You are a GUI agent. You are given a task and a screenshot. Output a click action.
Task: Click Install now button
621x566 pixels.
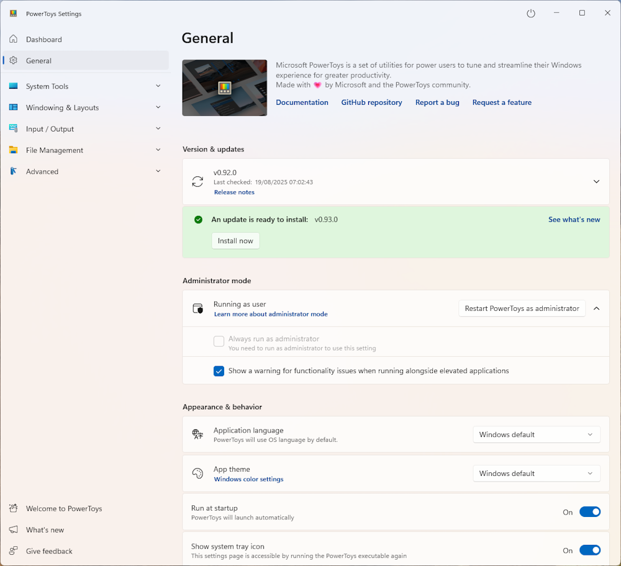pyautogui.click(x=235, y=241)
